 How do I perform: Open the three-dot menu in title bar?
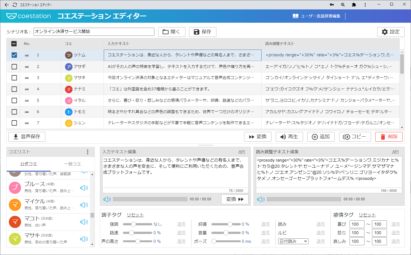click(365, 5)
